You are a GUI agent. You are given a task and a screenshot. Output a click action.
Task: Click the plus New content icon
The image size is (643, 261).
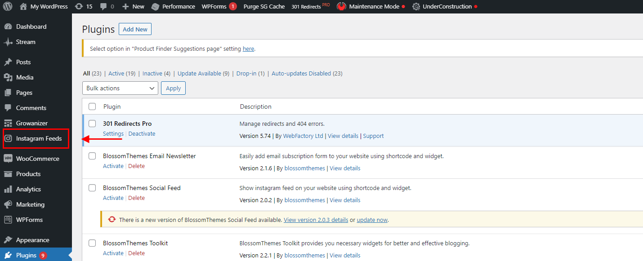[125, 7]
